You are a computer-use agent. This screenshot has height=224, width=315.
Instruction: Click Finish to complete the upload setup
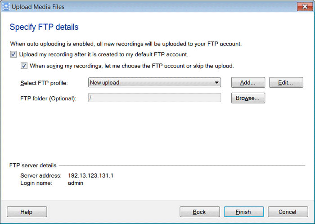(243, 212)
